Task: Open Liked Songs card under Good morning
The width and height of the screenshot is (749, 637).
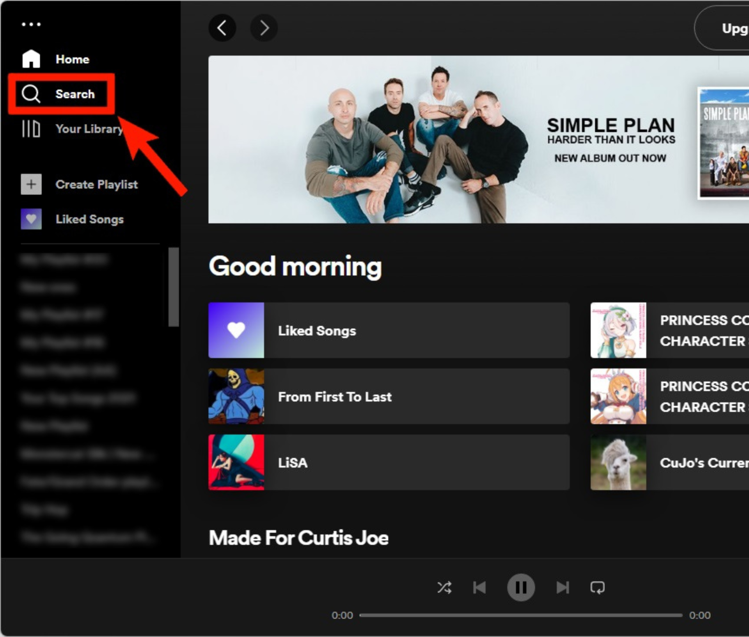Action: coord(389,331)
